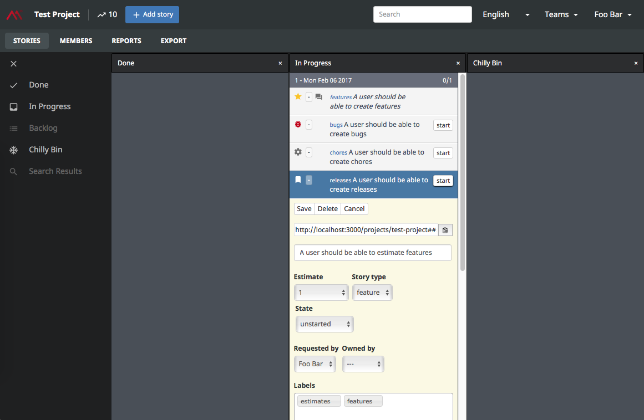Copy the story URL with the clipboard icon
The height and width of the screenshot is (420, 644).
(x=445, y=229)
